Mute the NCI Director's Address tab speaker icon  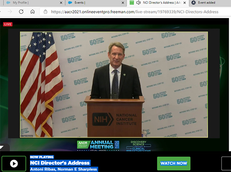click(x=138, y=3)
